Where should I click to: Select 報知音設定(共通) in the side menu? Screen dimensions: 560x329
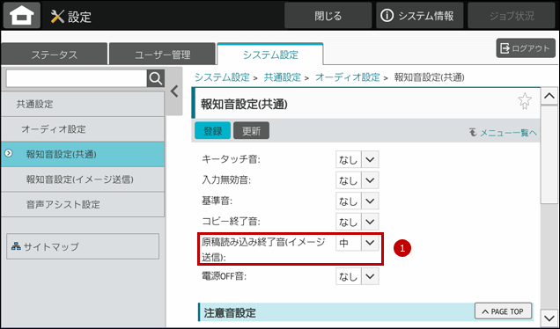click(x=83, y=154)
